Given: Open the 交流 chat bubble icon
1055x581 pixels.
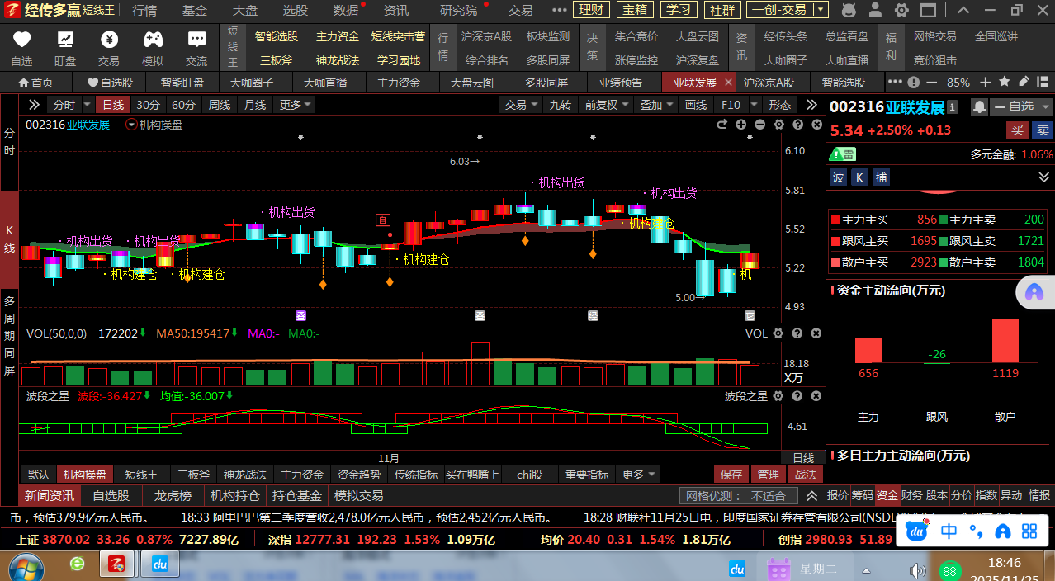Looking at the screenshot, I should [x=196, y=40].
